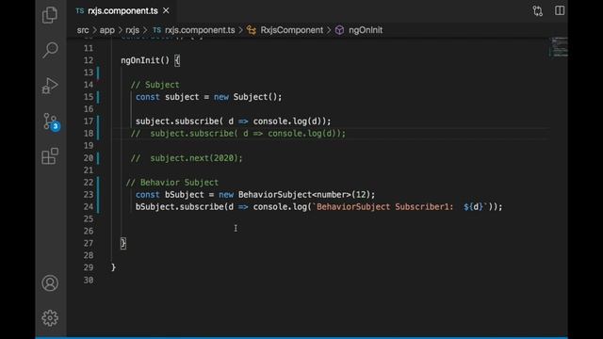Open the Accounts menu icon
The width and height of the screenshot is (603, 339).
[50, 283]
